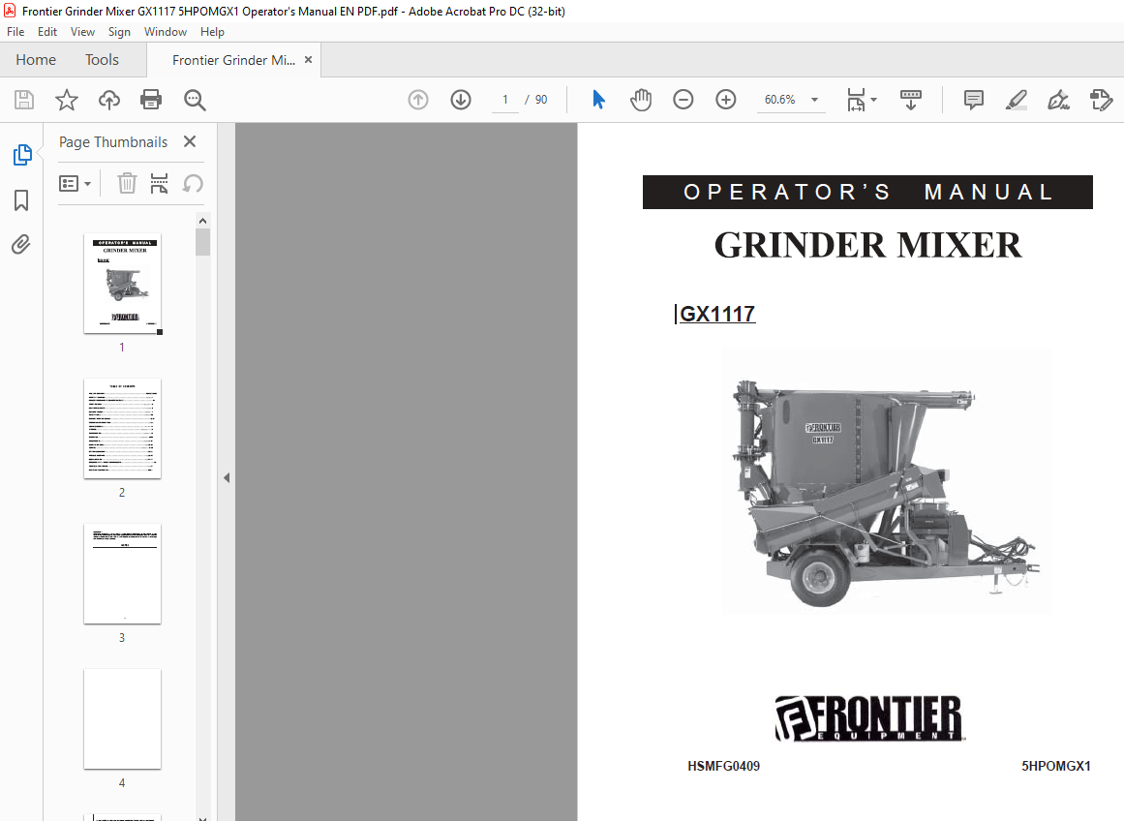The image size is (1124, 821).
Task: Close the Frontier Grinder document tab
Action: point(308,59)
